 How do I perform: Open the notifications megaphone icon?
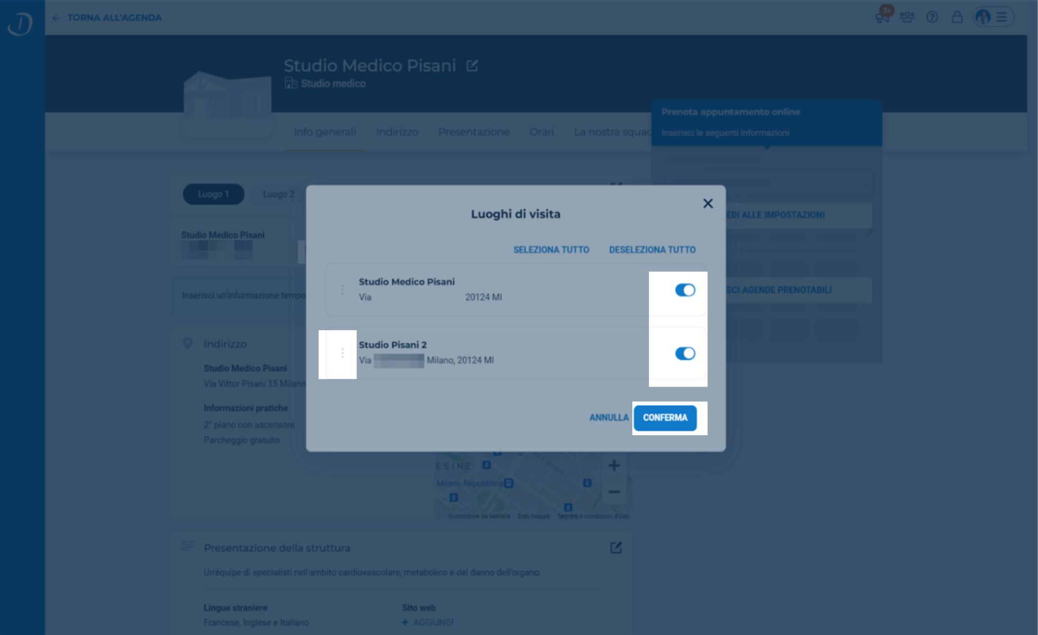[883, 17]
